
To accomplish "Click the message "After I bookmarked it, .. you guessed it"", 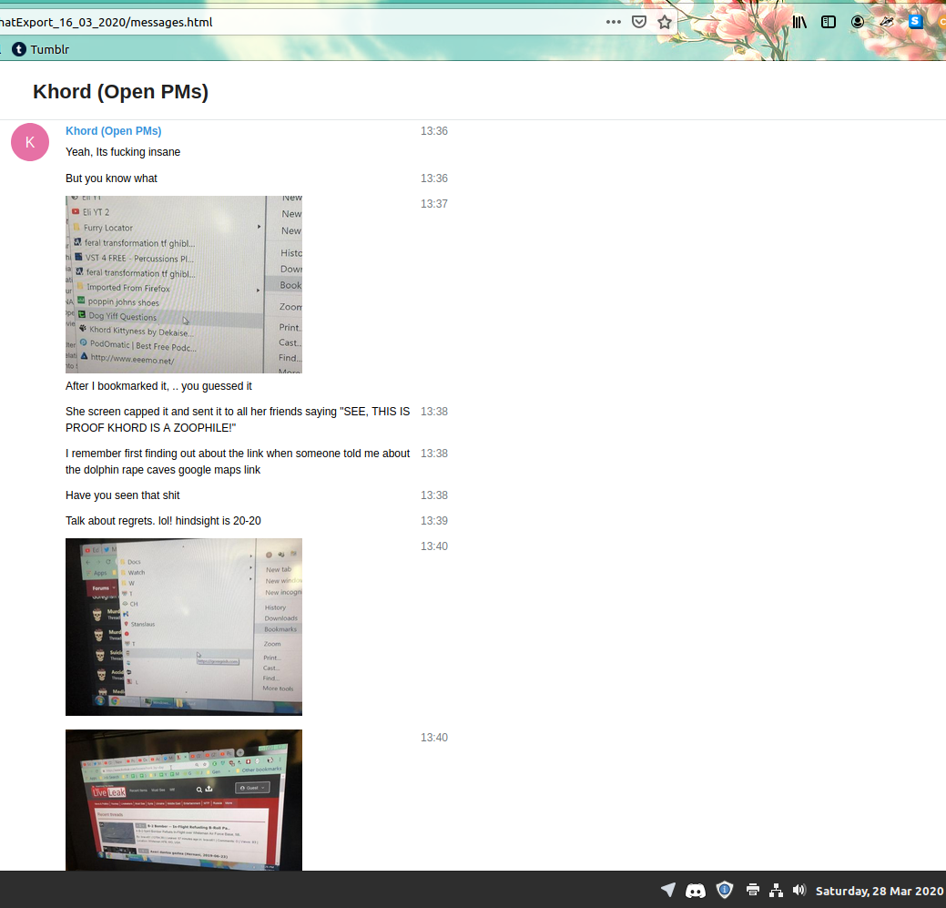I will [158, 386].
